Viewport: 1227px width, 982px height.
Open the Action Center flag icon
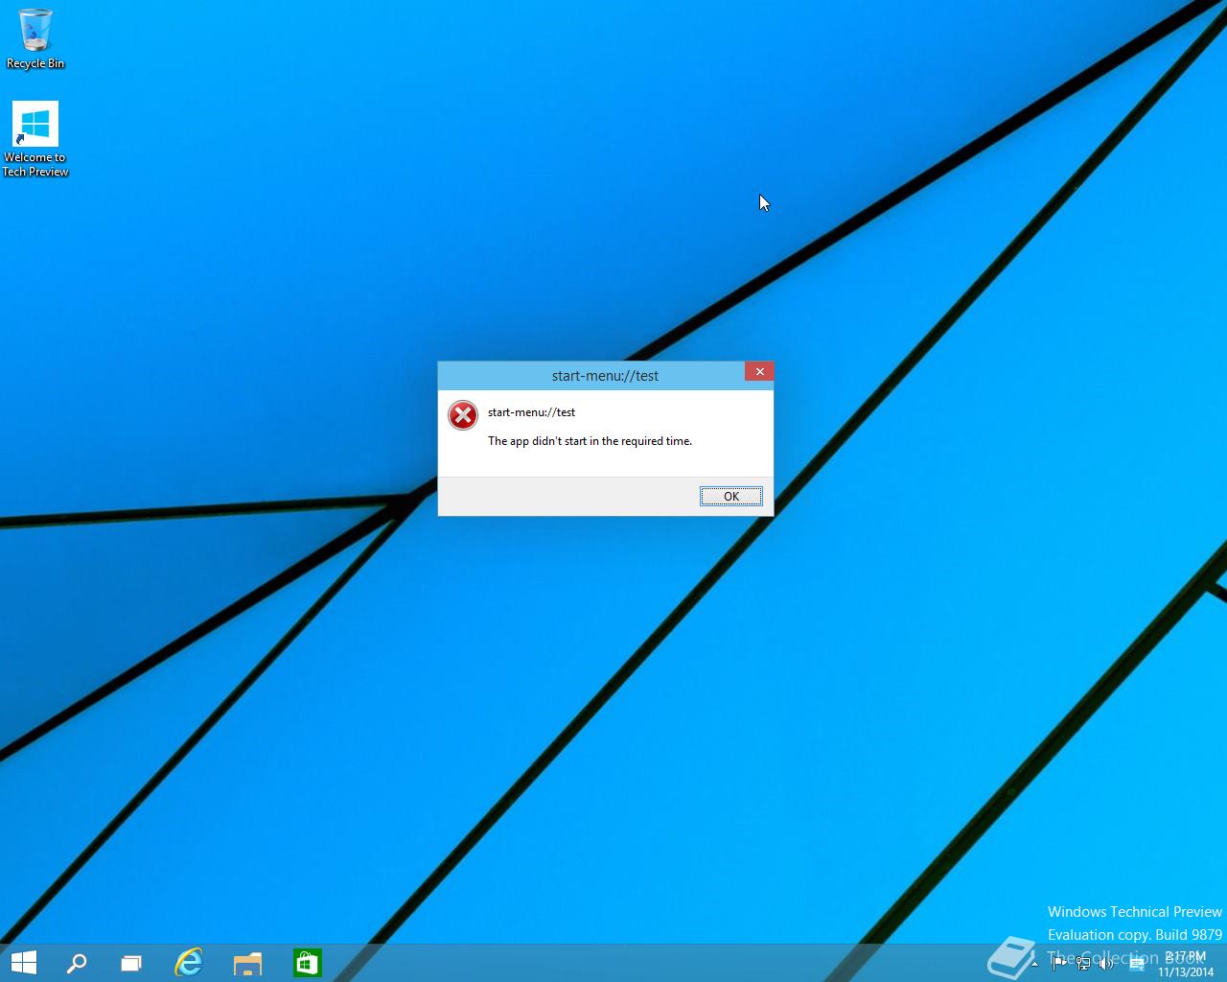coord(1059,964)
